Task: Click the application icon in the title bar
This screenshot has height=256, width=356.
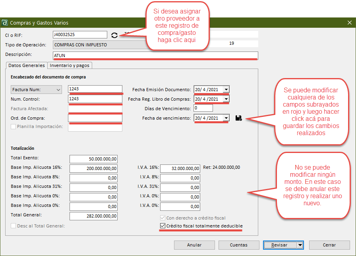Action: (x=5, y=23)
